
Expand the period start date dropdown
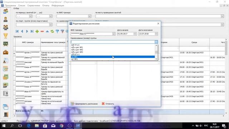30,16
